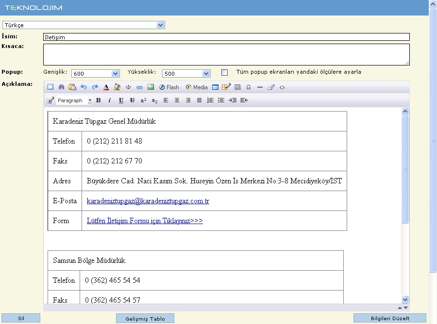This screenshot has height=324, width=437.
Task: Toggle italic formatting
Action: tap(110, 100)
